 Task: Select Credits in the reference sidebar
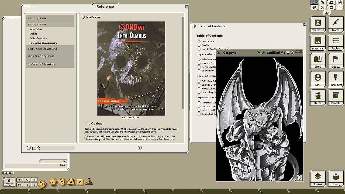click(33, 34)
